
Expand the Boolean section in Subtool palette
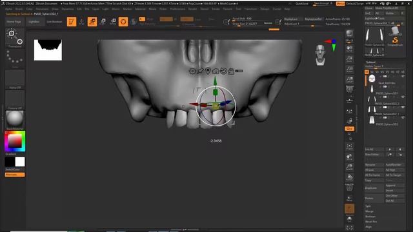(370, 217)
